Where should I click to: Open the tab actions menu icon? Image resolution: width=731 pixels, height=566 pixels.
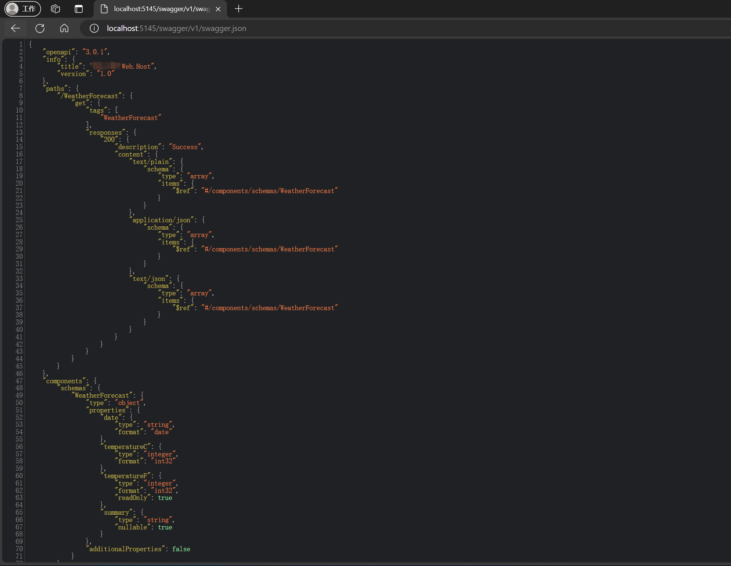coord(79,9)
